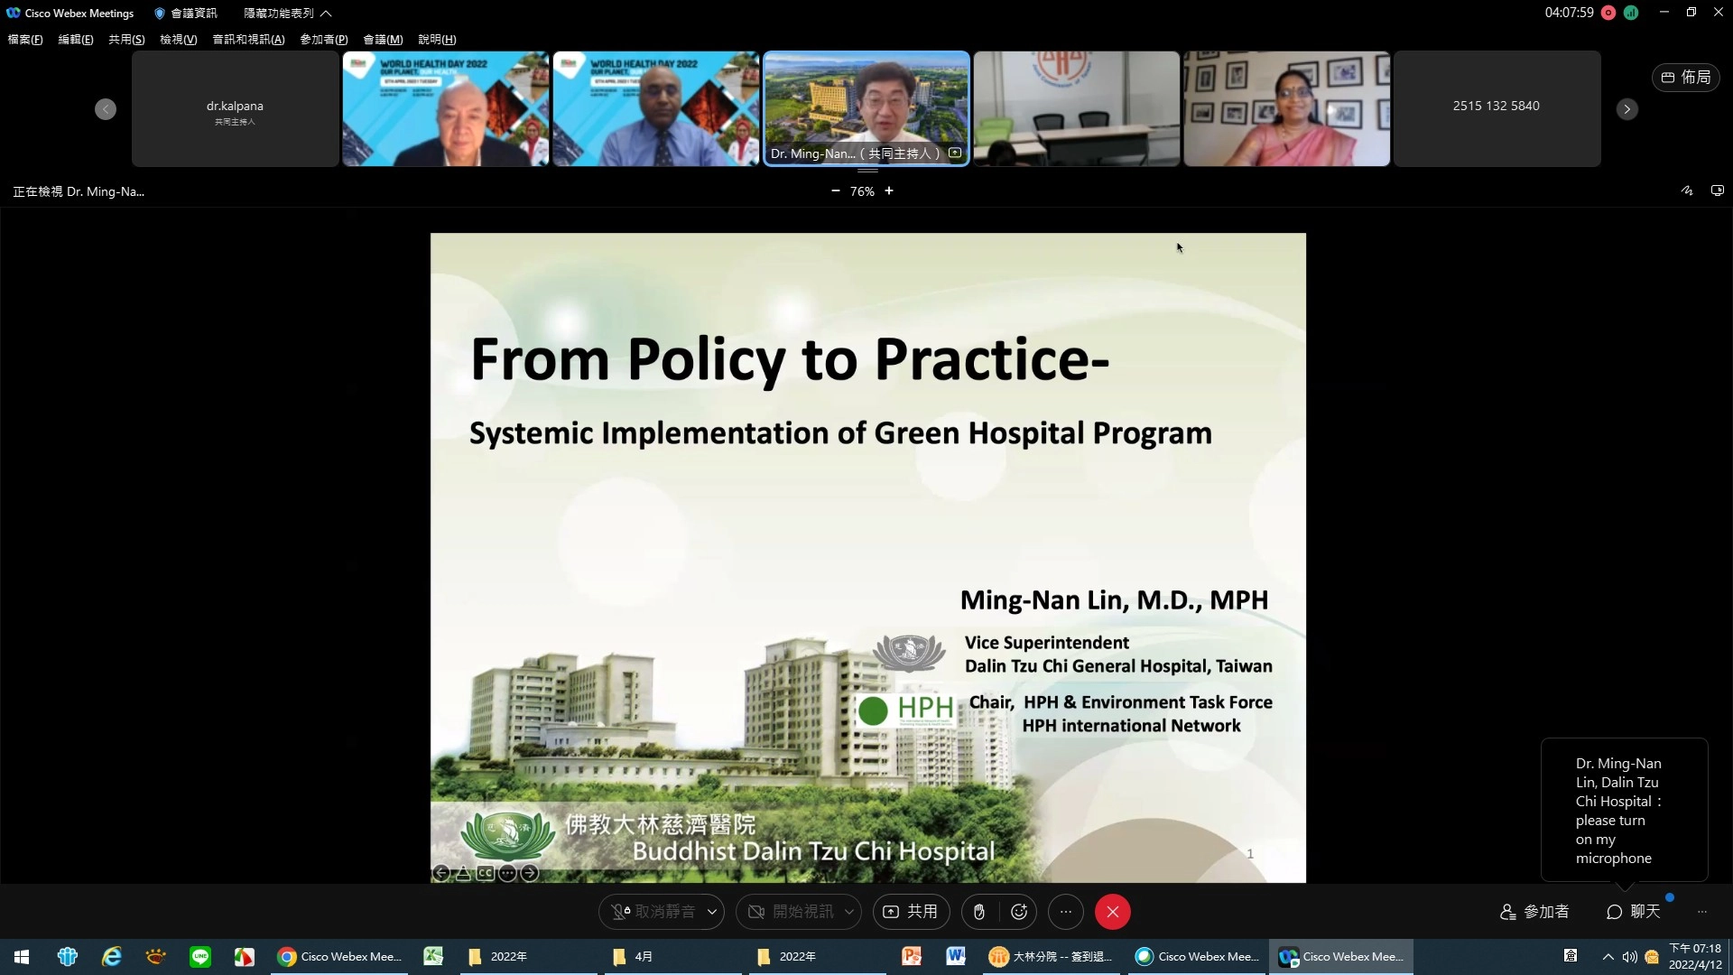Click the slide pointer pen icon
This screenshot has height=975, width=1733.
(x=463, y=873)
